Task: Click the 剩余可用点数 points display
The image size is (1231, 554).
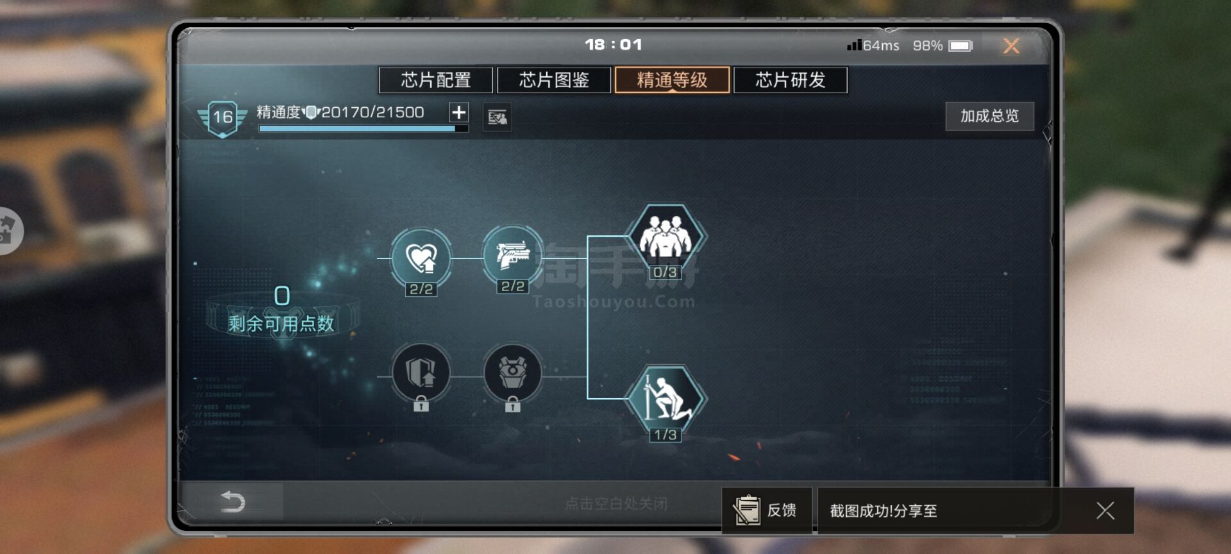Action: click(281, 310)
